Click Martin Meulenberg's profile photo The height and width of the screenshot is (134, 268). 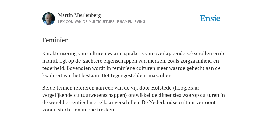pyautogui.click(x=49, y=19)
